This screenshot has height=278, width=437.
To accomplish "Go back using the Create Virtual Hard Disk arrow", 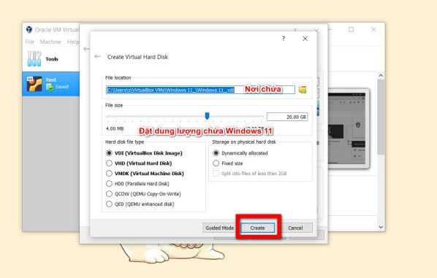I will click(97, 56).
